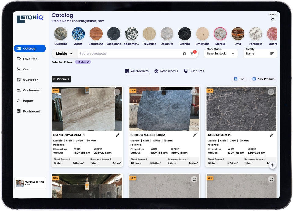Expand the Stock Status dropdown
The height and width of the screenshot is (211, 293).
click(x=221, y=53)
